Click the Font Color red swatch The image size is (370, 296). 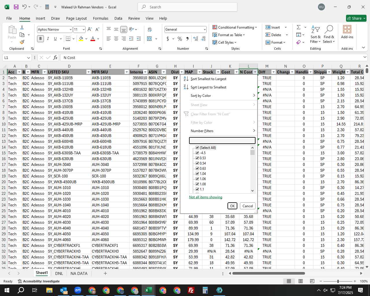point(93,39)
